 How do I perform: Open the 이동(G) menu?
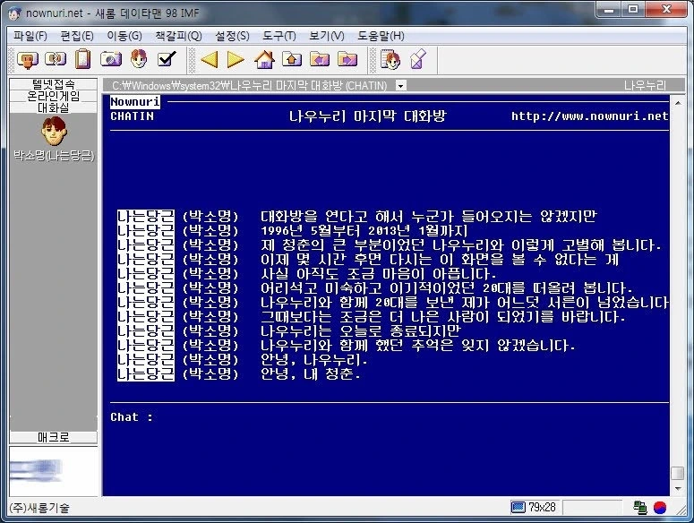click(124, 36)
